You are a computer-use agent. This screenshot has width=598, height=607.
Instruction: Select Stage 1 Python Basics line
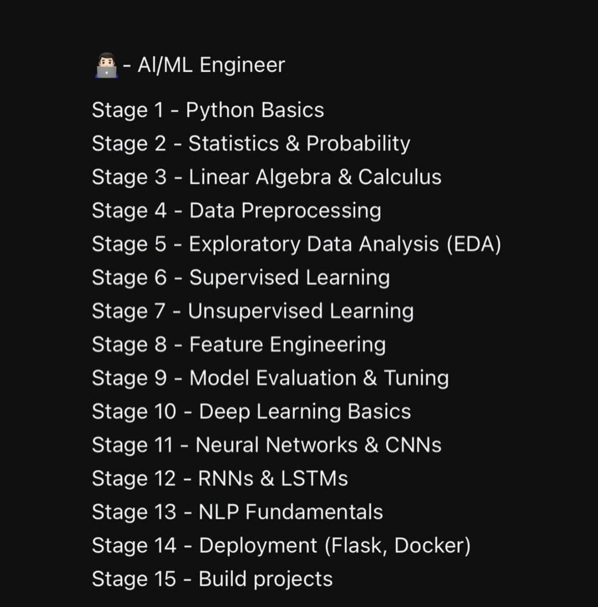(208, 110)
